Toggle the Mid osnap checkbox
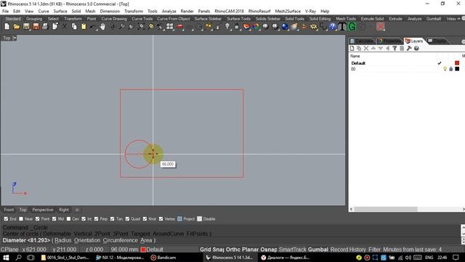 [x=54, y=218]
